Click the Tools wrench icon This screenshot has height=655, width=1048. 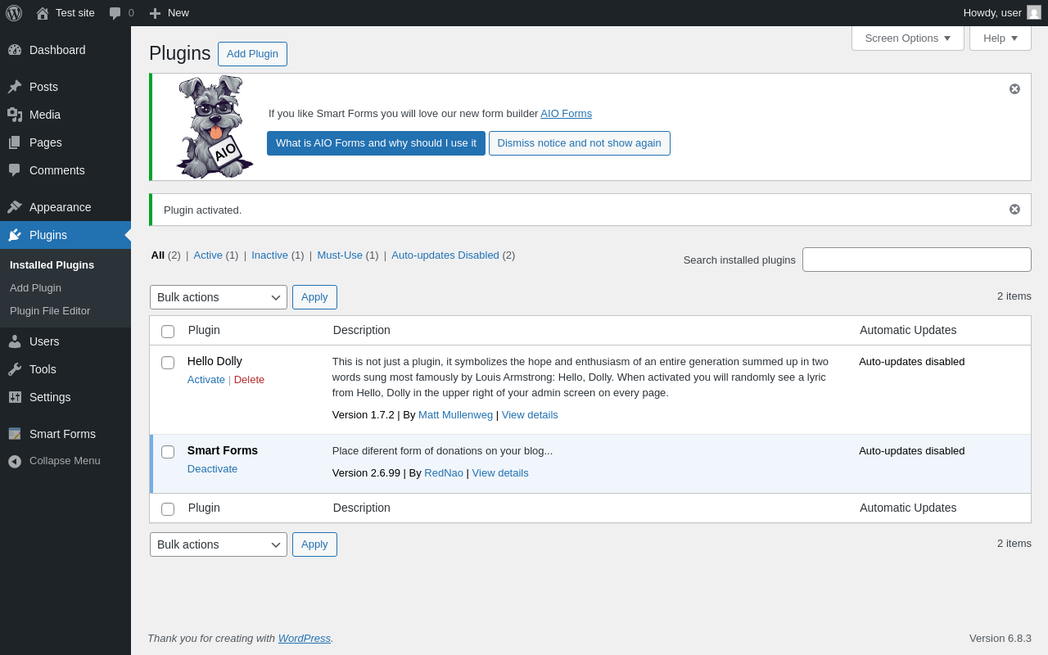tap(15, 369)
